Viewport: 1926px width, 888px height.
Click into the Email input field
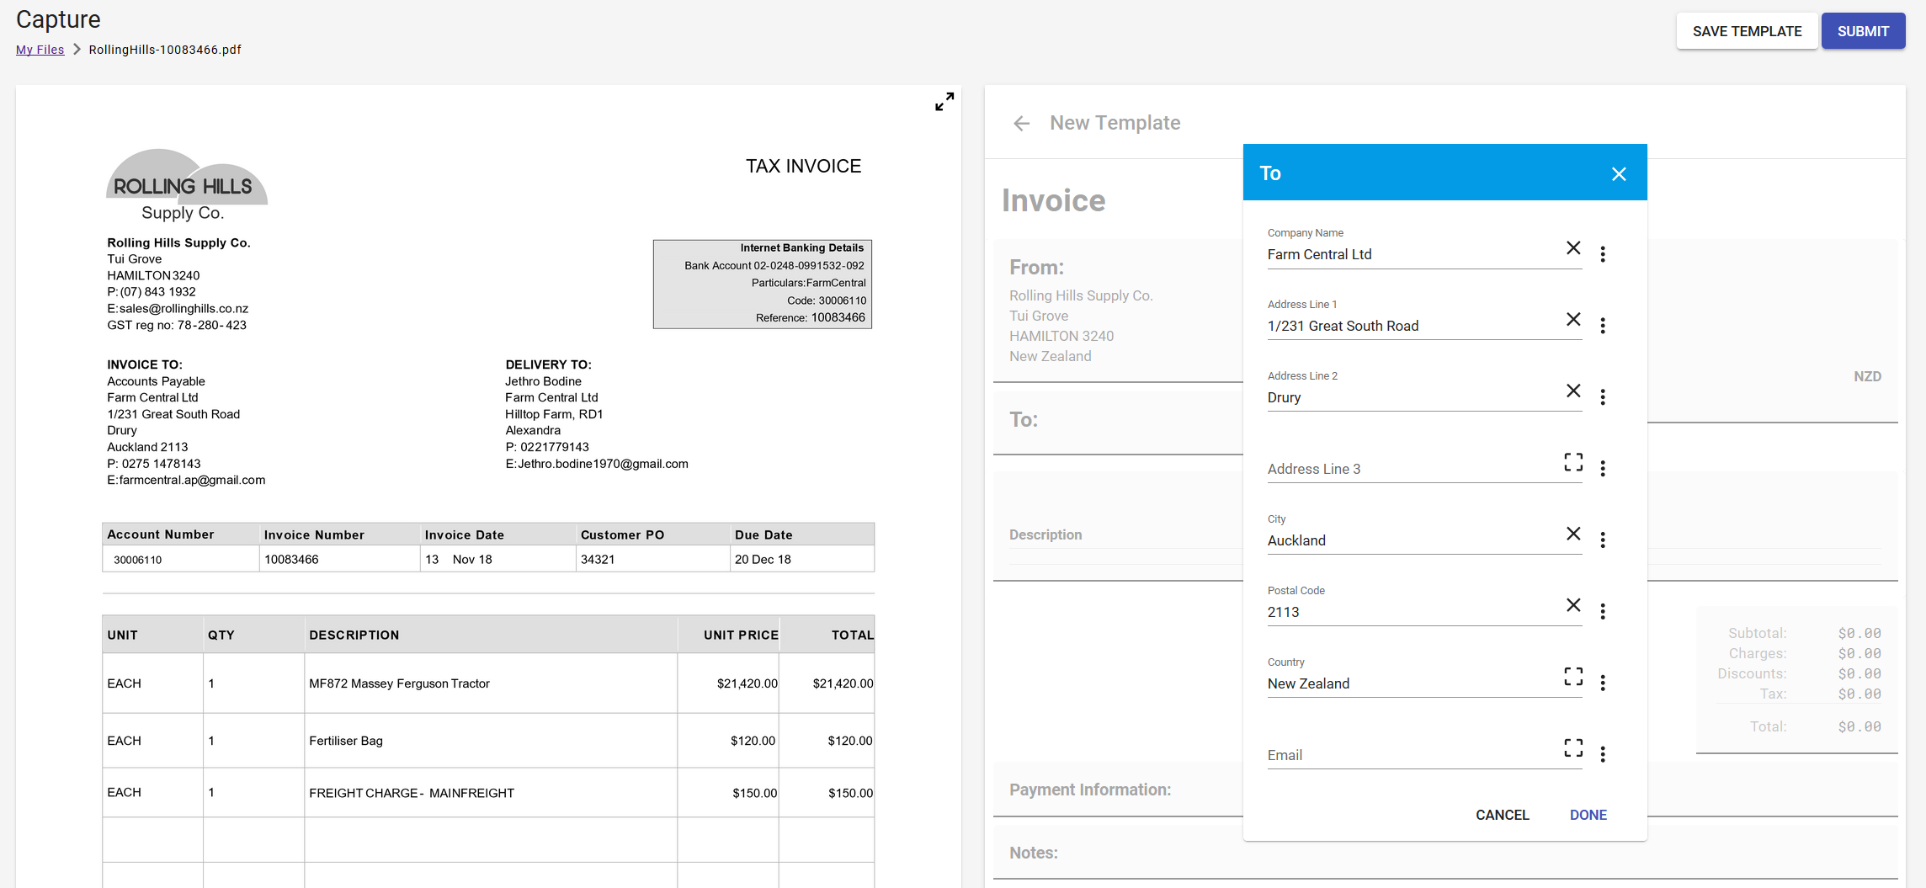pos(1410,755)
